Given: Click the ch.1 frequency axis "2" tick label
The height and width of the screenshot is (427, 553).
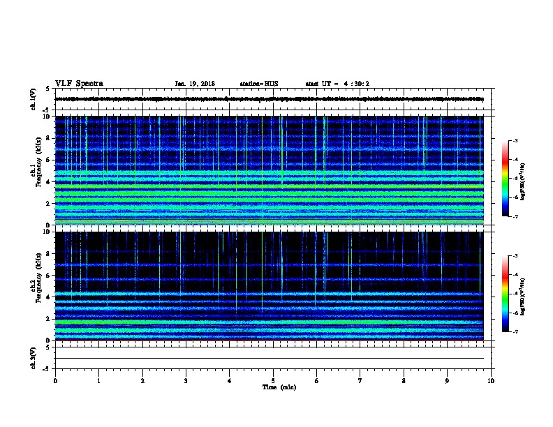Looking at the screenshot, I should coord(49,204).
